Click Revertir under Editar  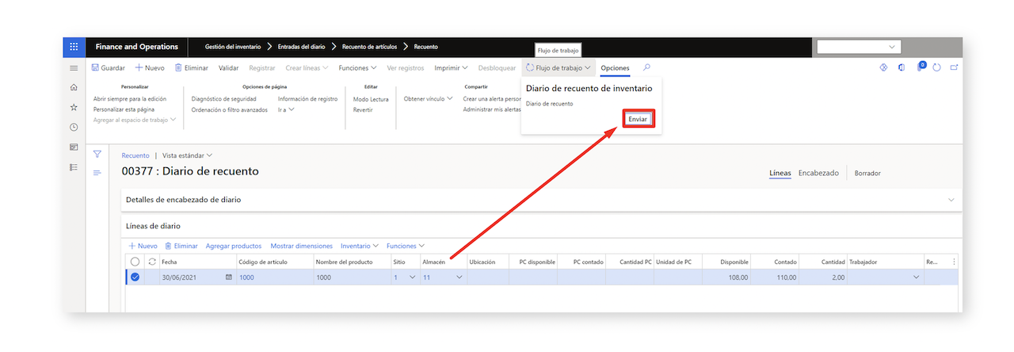click(363, 109)
